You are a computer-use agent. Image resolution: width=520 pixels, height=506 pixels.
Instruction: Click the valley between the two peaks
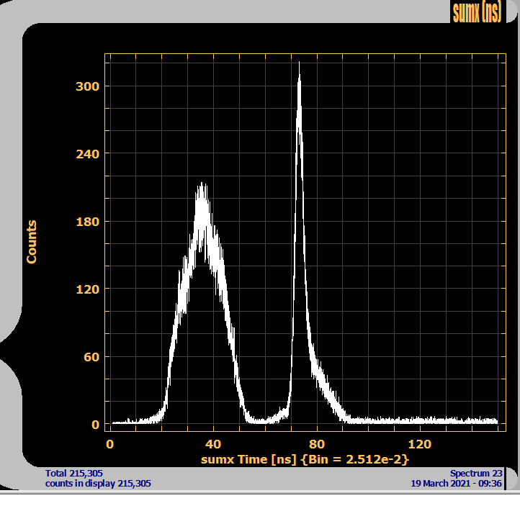point(263,419)
